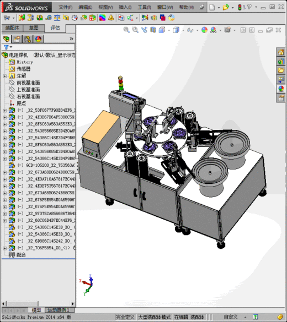
Task: Click the Edit Appearance color ball icon
Action: pos(204,30)
